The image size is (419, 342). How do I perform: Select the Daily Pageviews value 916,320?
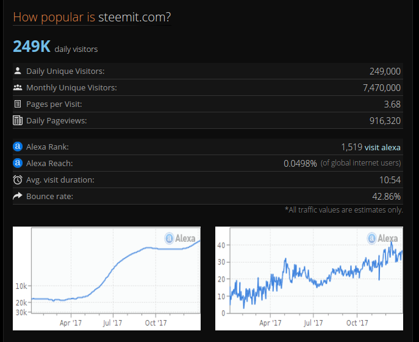click(385, 121)
